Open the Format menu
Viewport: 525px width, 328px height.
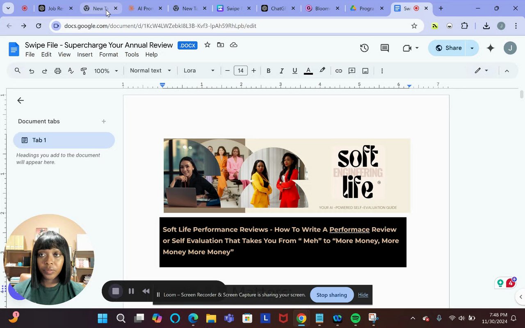(108, 55)
